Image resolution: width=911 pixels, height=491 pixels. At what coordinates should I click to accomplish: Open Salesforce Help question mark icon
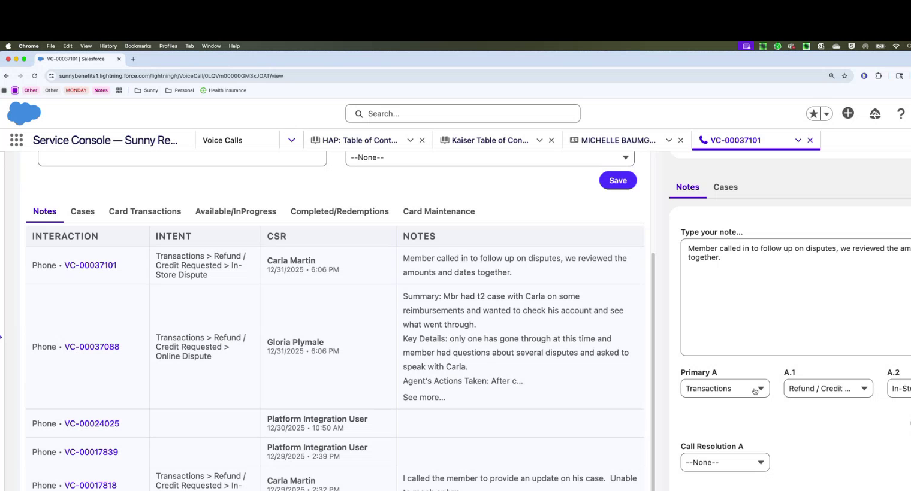[x=900, y=114]
